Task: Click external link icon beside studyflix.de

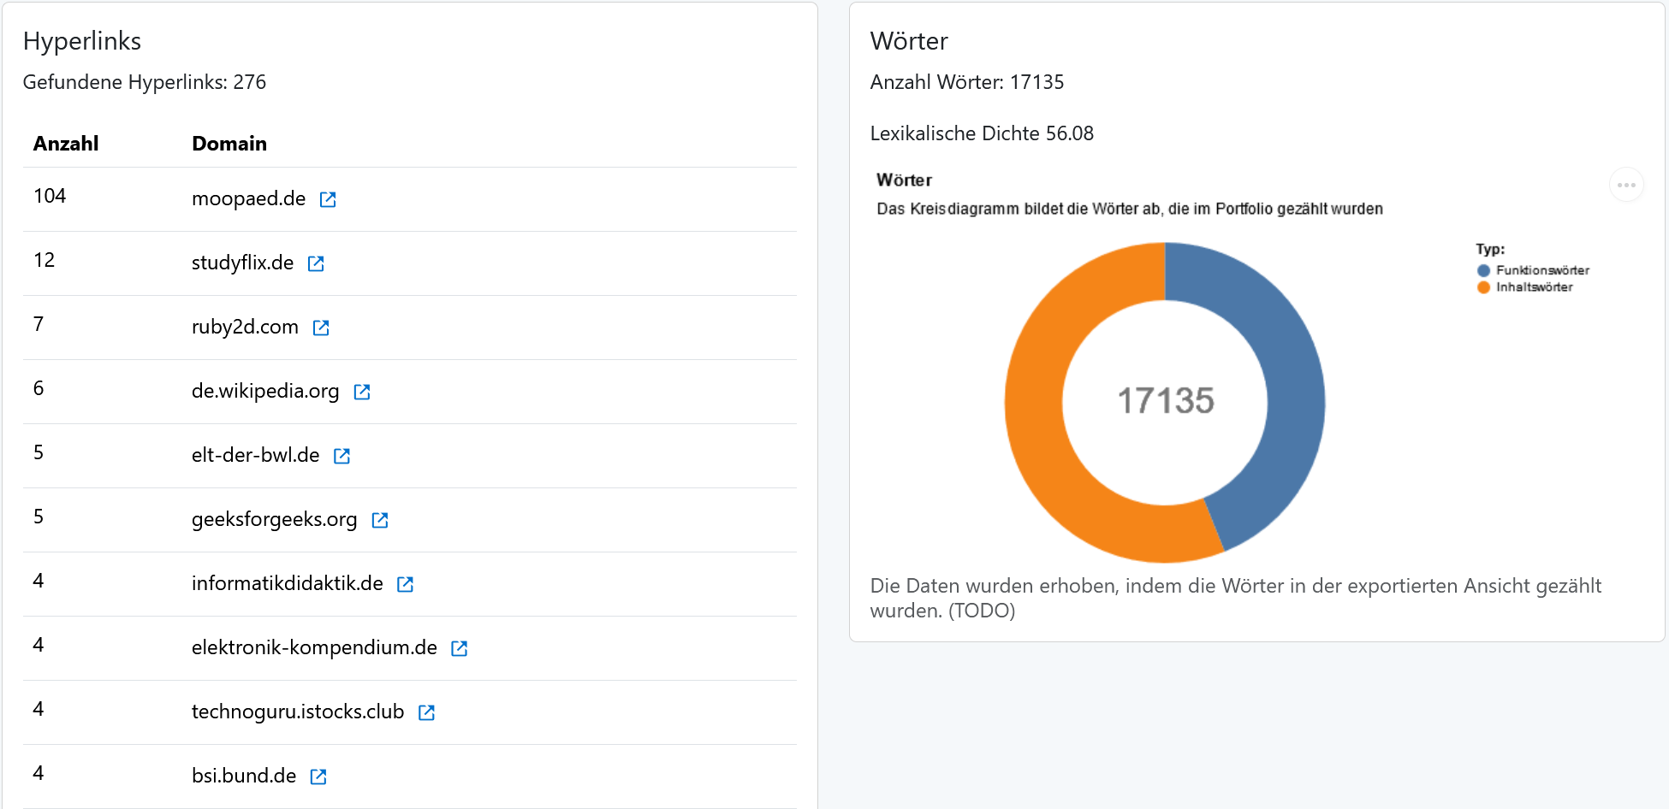Action: [x=316, y=263]
